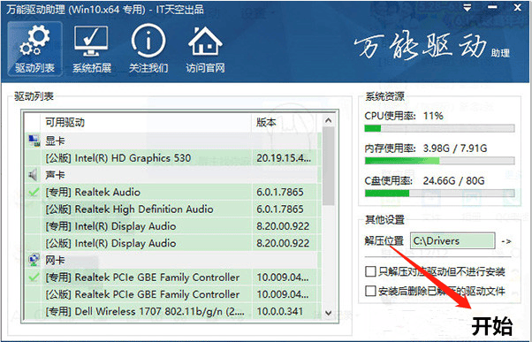Minimize the 万能驱动助理 window
Viewport: 532px width, 342px height.
(x=492, y=7)
